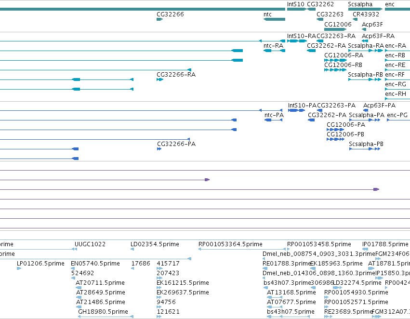This screenshot has width=410, height=319.
Task: Click protein CG12006-PA
Action: pos(345,125)
